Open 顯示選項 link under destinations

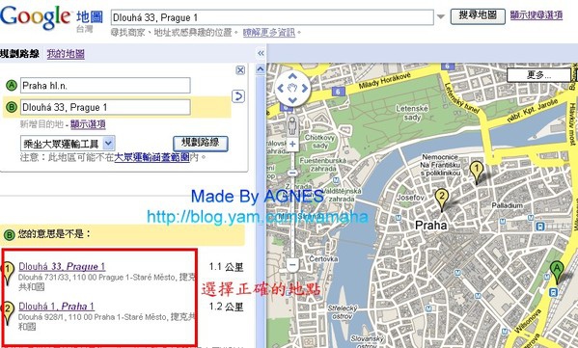pyautogui.click(x=88, y=124)
